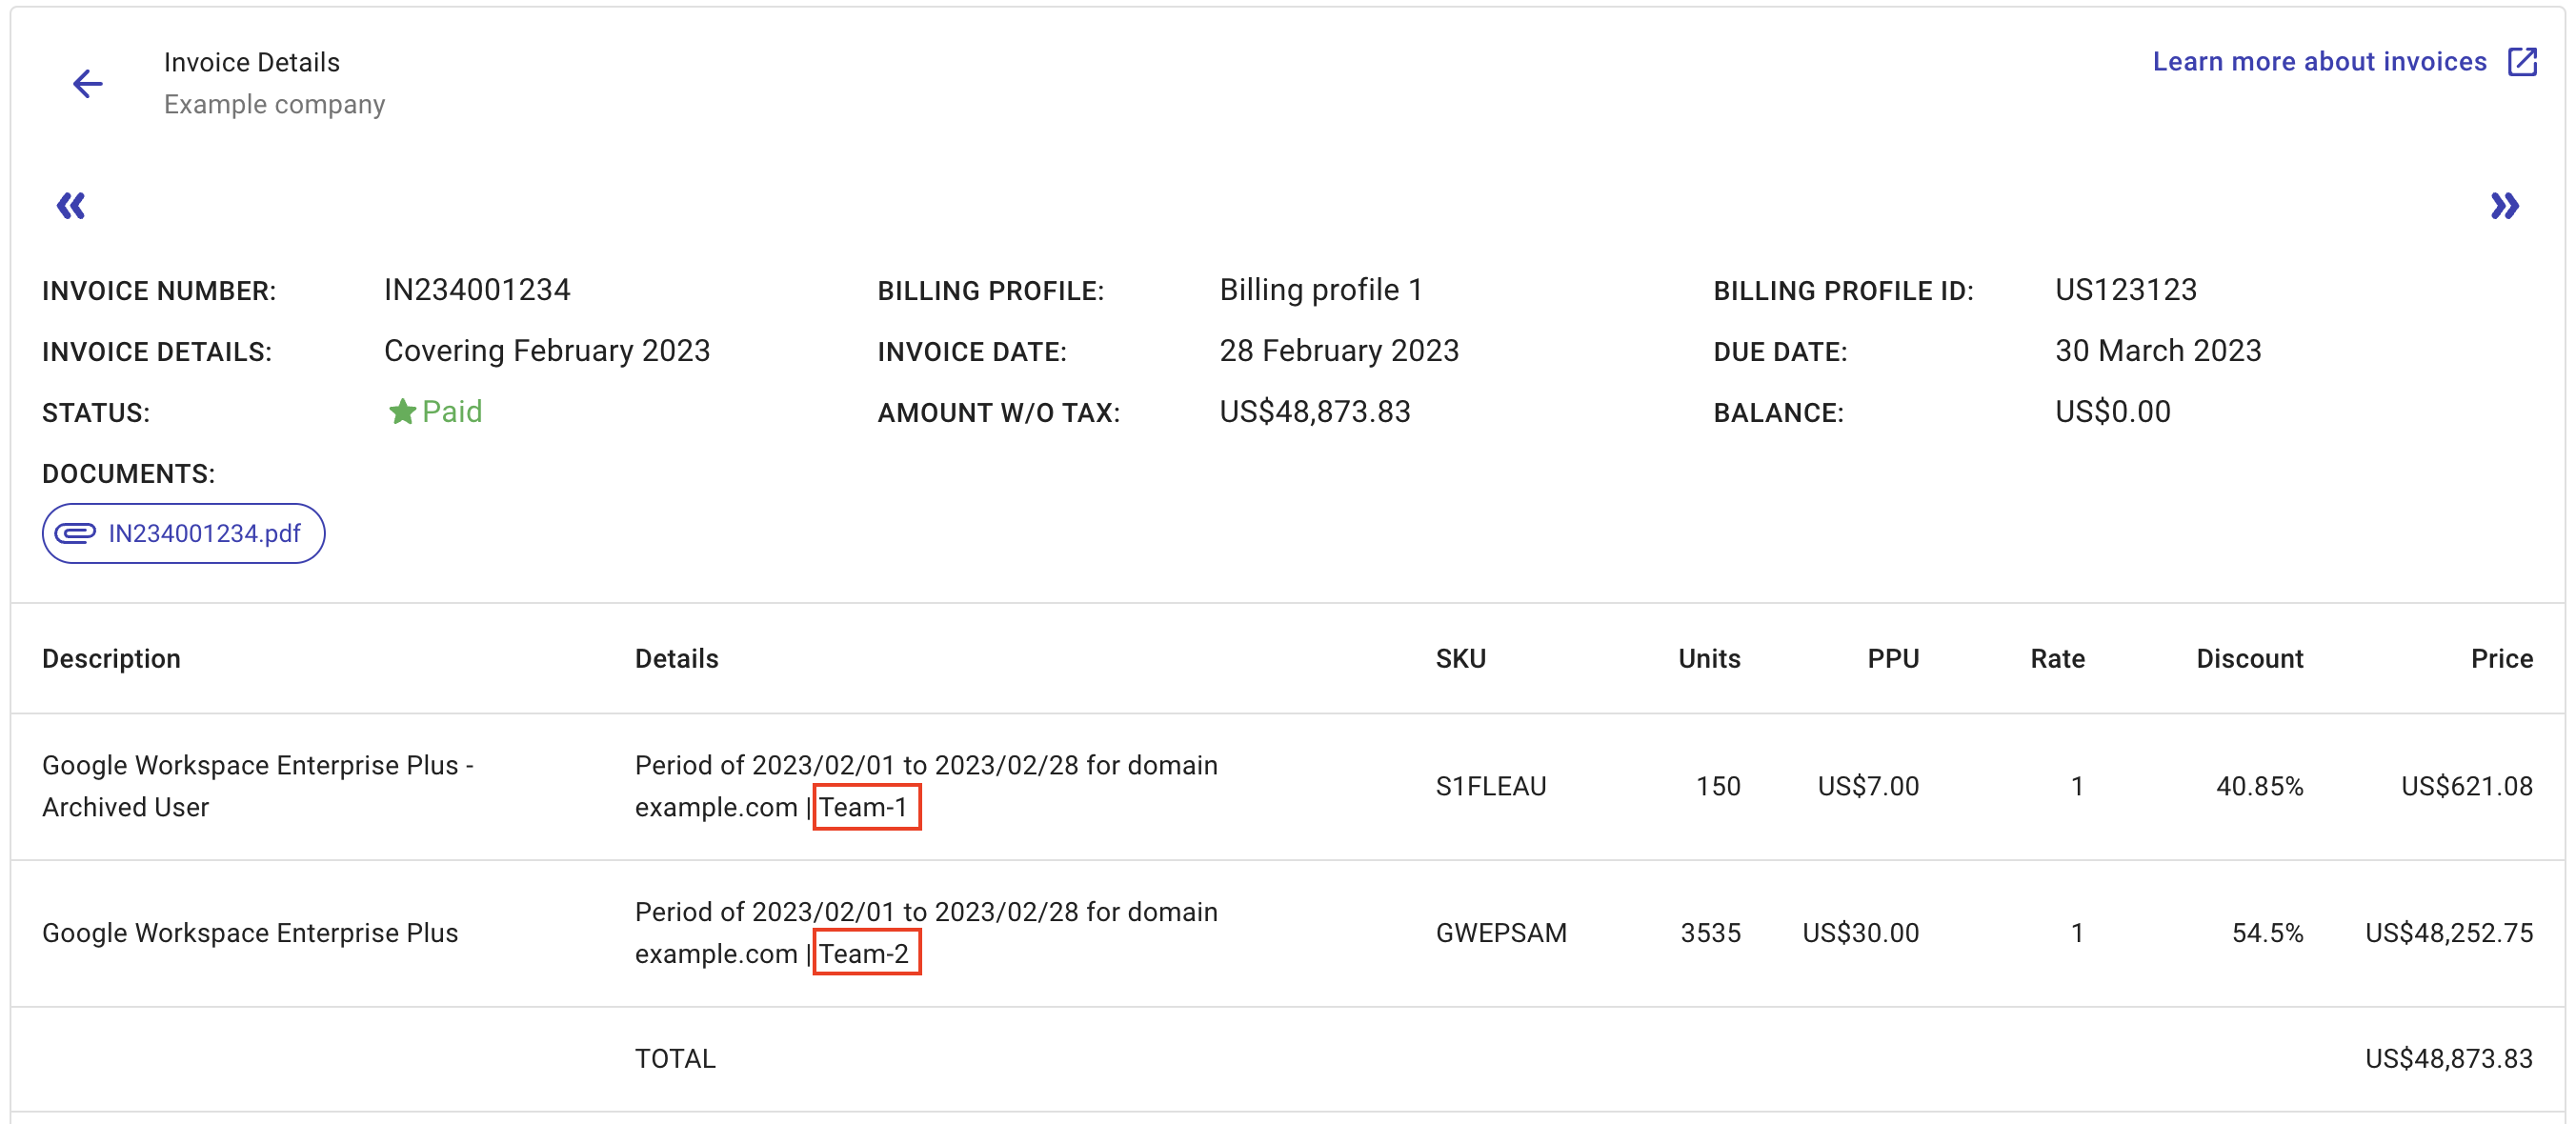The height and width of the screenshot is (1124, 2576).
Task: Click the Price column header
Action: 2501,658
